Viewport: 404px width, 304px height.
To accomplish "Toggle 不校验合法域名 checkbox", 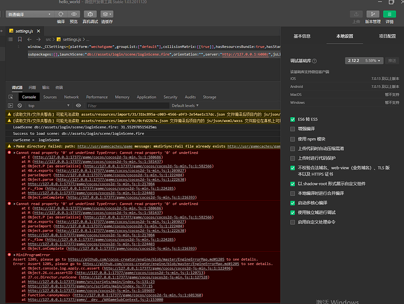I will (x=292, y=168).
